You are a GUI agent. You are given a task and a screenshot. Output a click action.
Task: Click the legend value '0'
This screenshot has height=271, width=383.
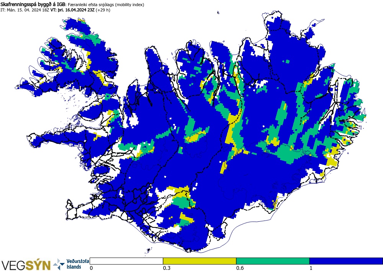(92, 268)
